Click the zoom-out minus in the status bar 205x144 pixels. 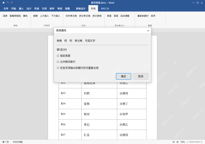(188, 142)
